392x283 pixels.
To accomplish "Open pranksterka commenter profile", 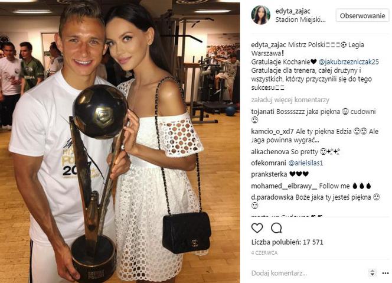I will click(269, 174).
